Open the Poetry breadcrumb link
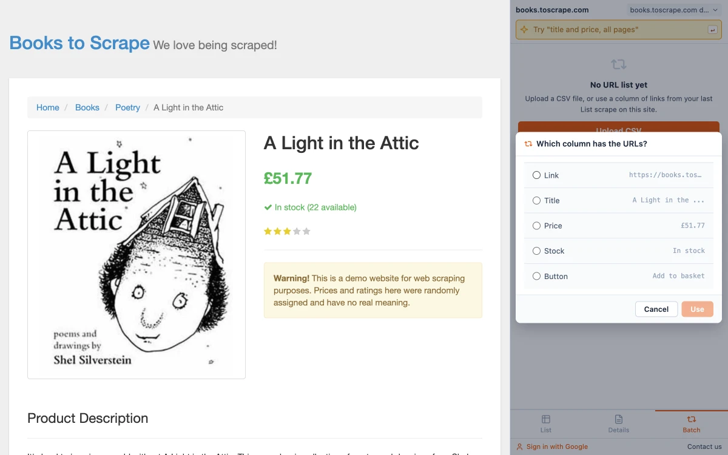 [127, 107]
